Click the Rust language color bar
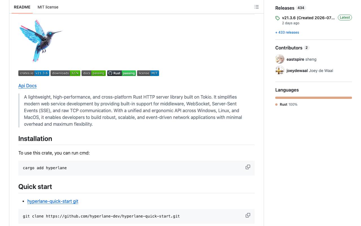 (x=314, y=98)
